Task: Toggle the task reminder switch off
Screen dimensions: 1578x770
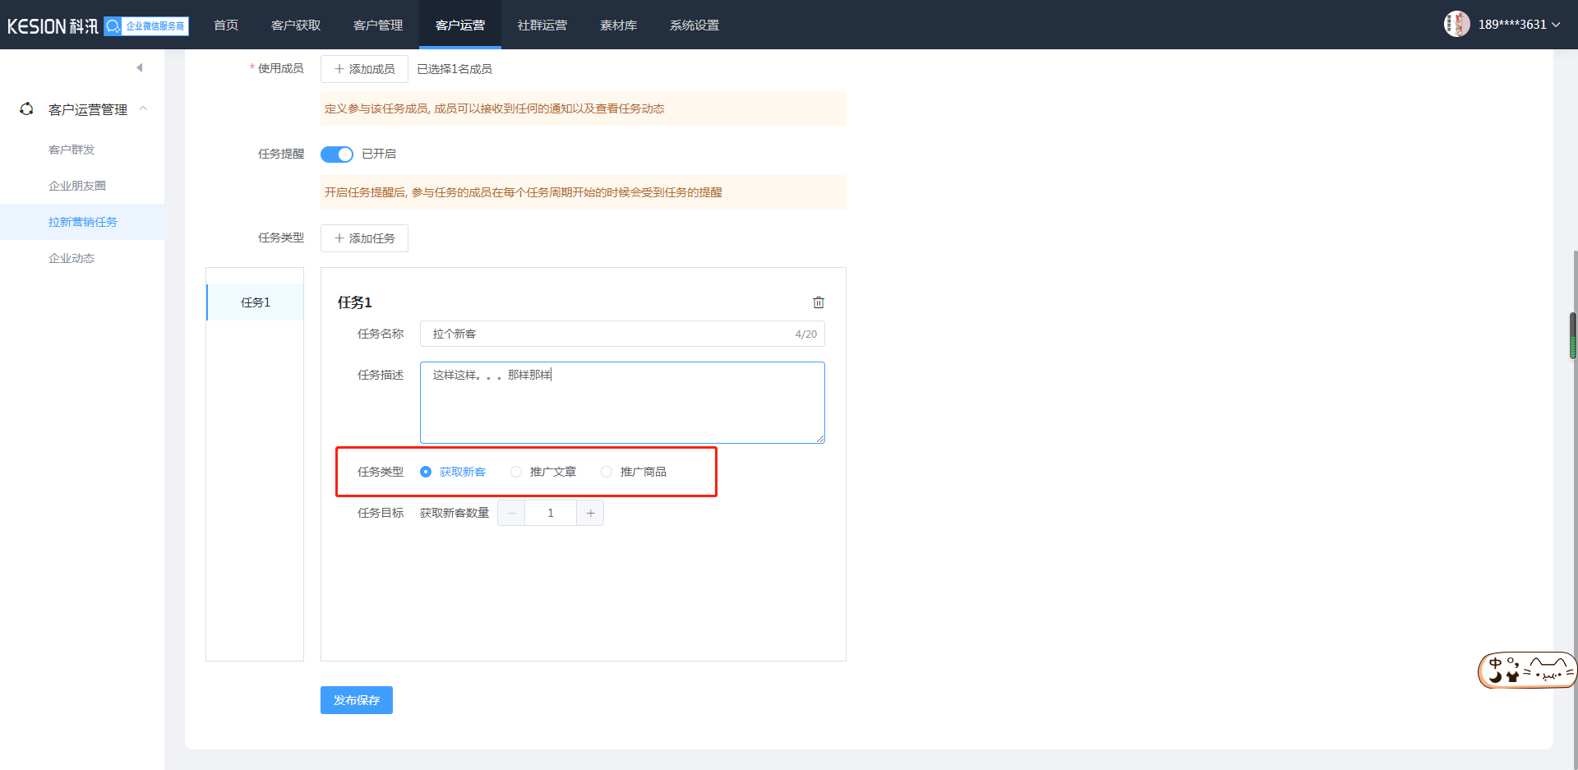Action: tap(336, 154)
